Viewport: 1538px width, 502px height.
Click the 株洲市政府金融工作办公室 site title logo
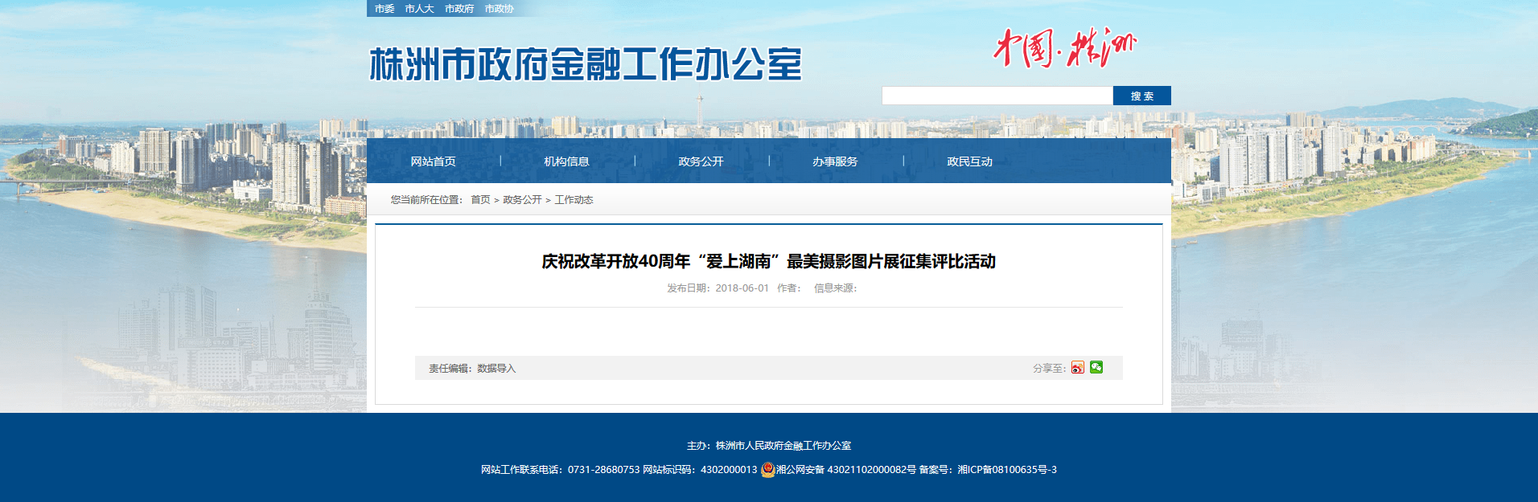click(x=586, y=64)
